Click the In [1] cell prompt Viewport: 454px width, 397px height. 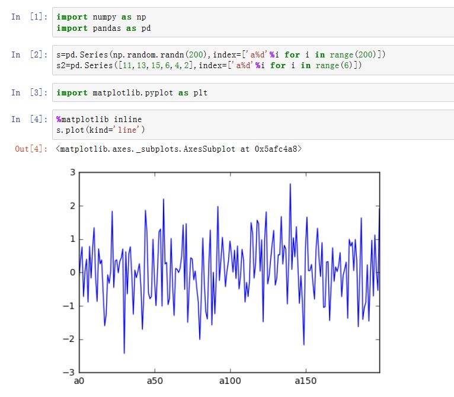tap(29, 17)
